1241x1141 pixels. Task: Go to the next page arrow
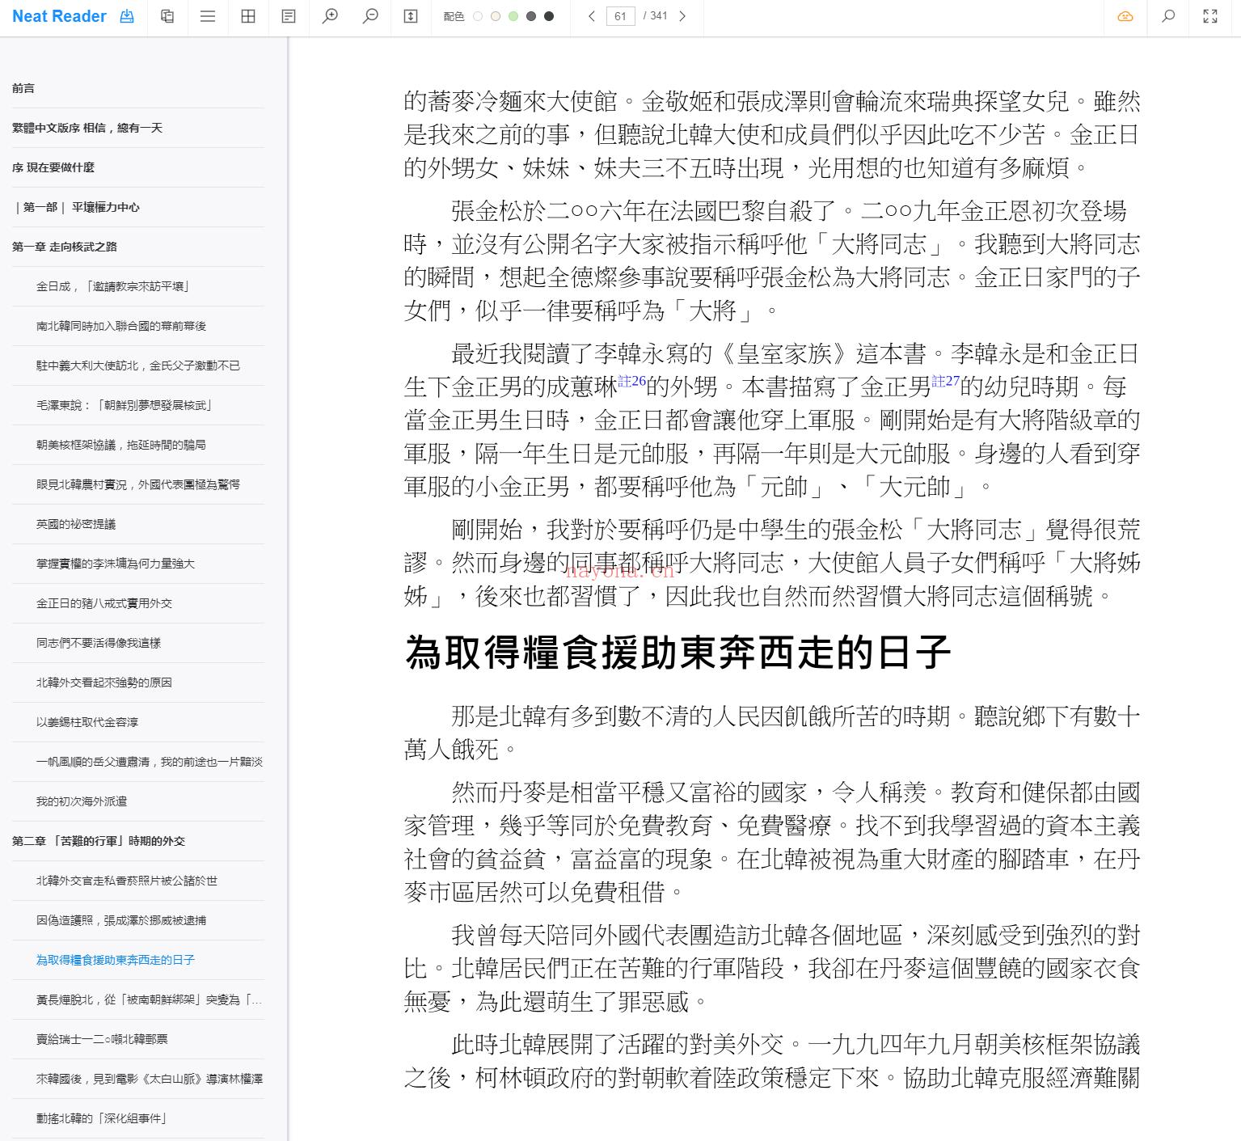click(682, 16)
